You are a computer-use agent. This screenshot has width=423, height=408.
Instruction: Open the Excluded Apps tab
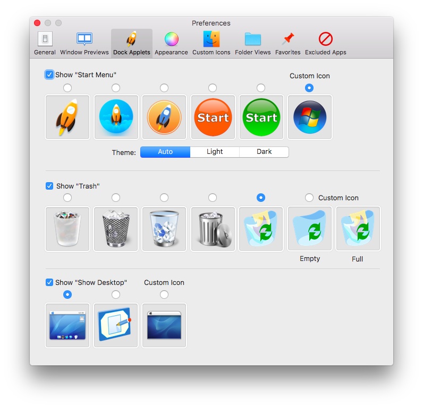point(325,43)
